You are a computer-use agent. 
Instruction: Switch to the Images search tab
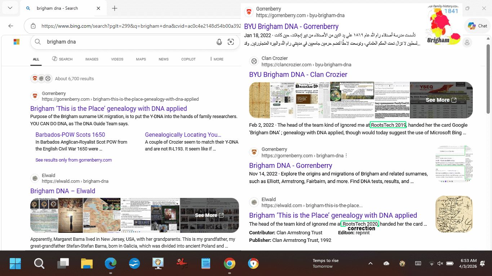pos(92,59)
